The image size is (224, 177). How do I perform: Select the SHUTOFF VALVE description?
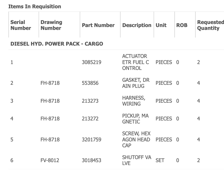point(135,160)
